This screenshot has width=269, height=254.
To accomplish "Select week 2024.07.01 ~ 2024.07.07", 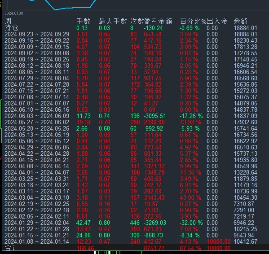I will (37, 103).
